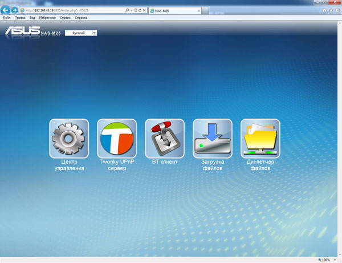Image resolution: width=342 pixels, height=263 pixels.
Task: Click the browser Forward arrow button
Action: 14,10
